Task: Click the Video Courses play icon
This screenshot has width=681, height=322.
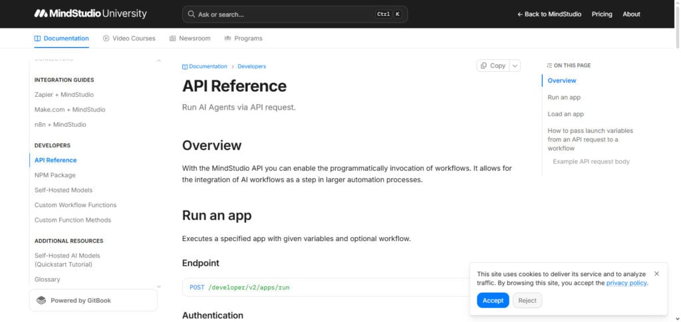Action: (106, 39)
